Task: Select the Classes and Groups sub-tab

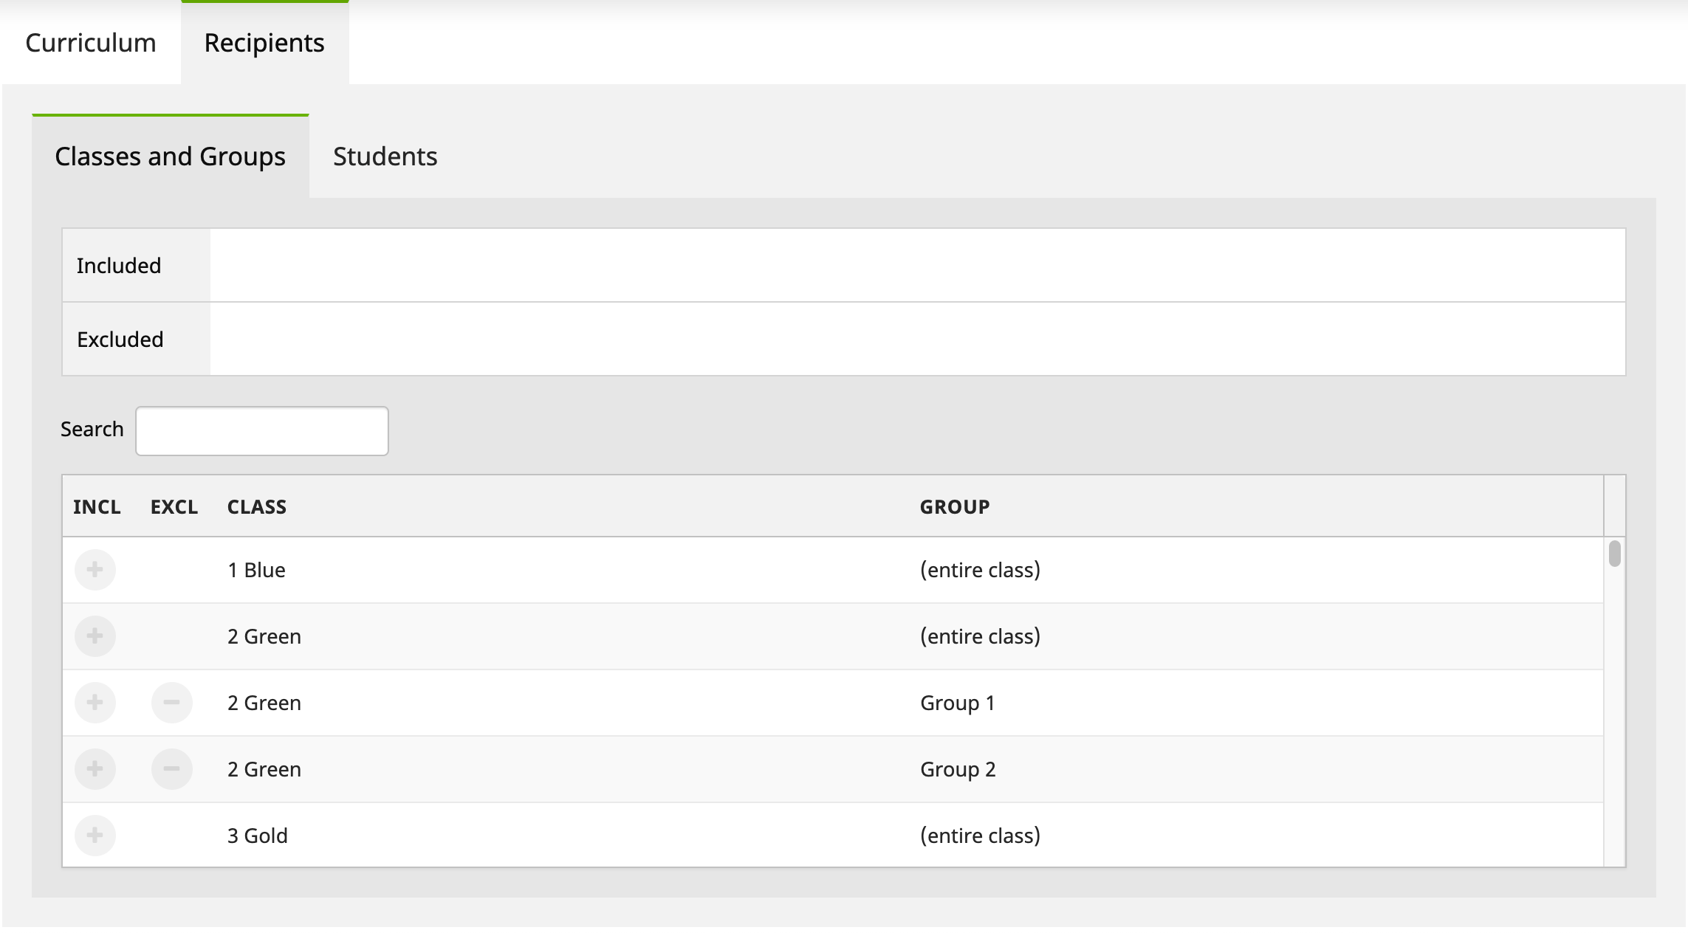Action: (x=170, y=156)
